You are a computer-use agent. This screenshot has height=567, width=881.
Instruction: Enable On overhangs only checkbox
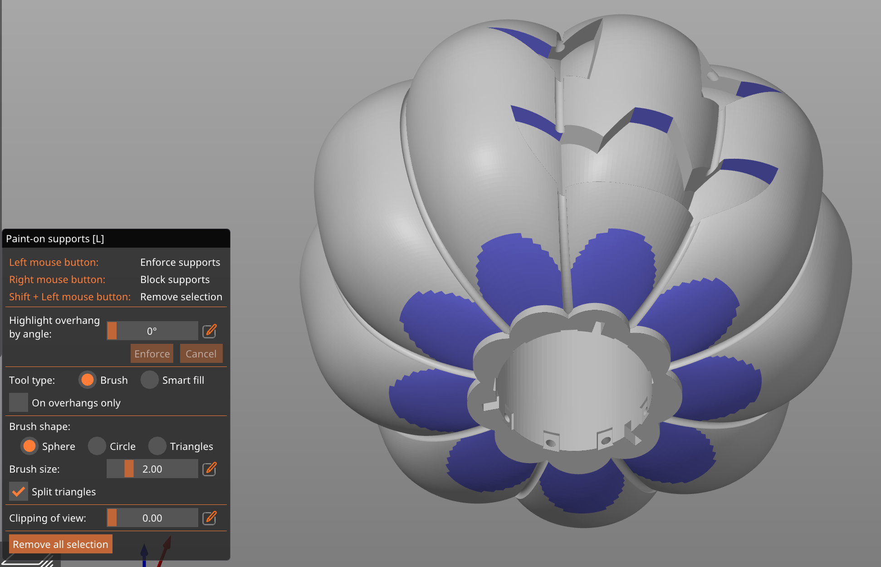(x=19, y=402)
